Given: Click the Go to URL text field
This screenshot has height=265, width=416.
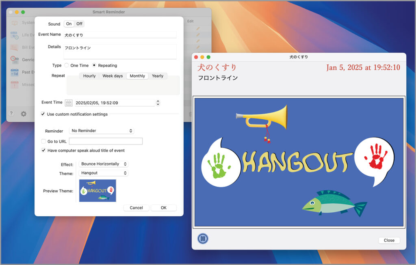Looking at the screenshot, I should (106, 141).
